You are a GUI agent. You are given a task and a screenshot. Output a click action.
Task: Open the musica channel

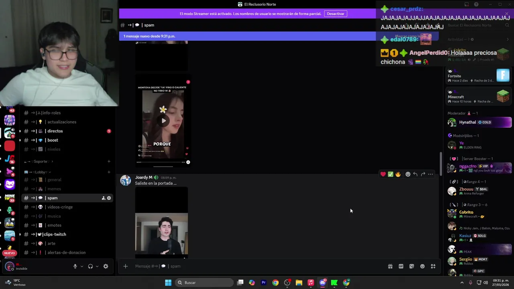(x=67, y=216)
